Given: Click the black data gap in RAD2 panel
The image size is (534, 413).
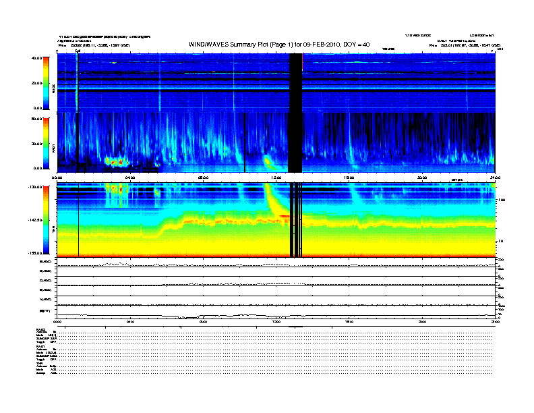Looking at the screenshot, I should (x=295, y=83).
